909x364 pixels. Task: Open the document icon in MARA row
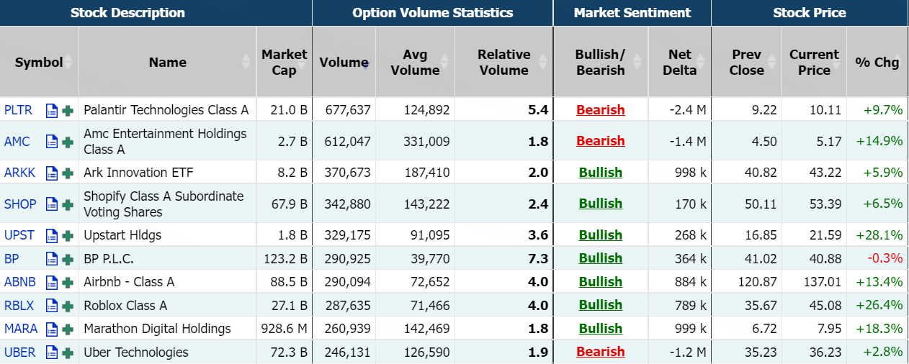point(51,329)
